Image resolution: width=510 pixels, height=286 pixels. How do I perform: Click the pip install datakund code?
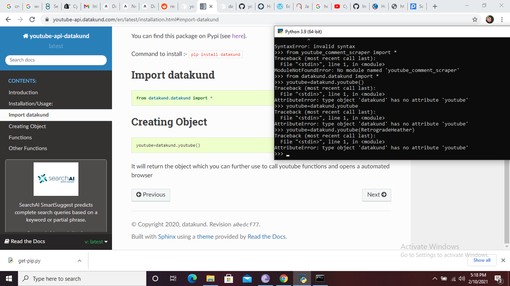point(216,54)
